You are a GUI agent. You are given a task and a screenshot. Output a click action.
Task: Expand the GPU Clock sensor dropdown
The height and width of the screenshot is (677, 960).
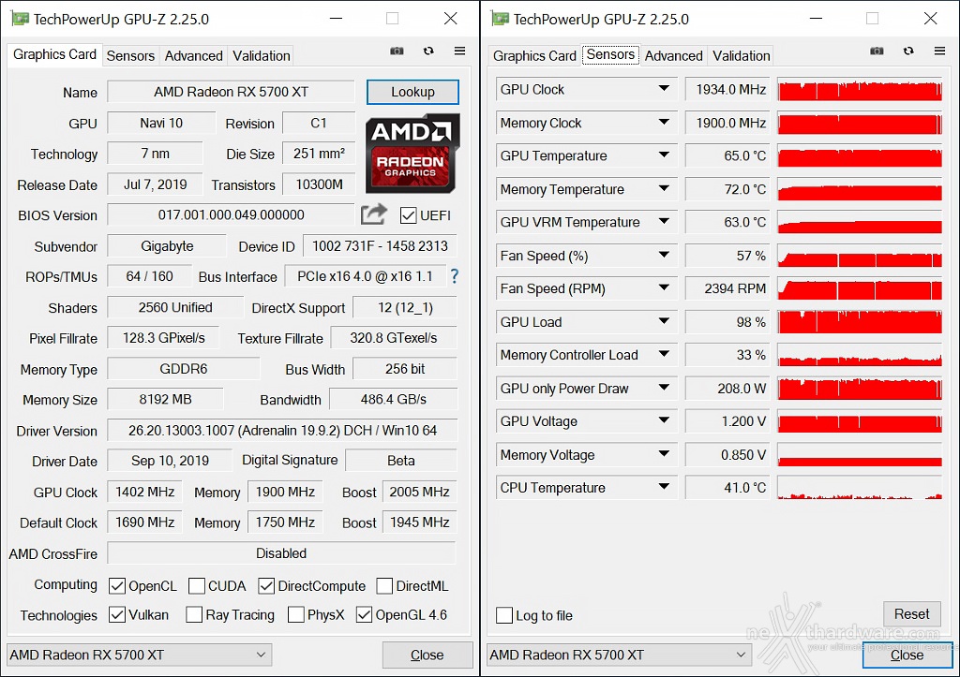(664, 89)
